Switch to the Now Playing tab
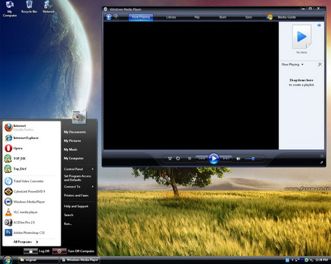331x264 pixels. pyautogui.click(x=141, y=17)
